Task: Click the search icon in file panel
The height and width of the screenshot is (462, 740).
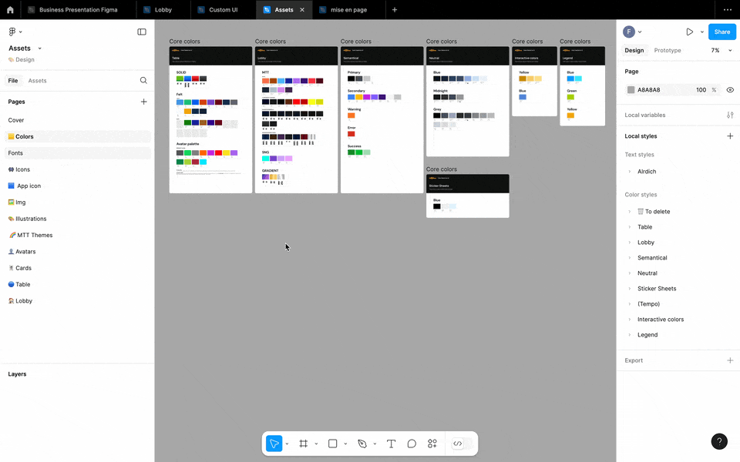Action: pos(143,80)
